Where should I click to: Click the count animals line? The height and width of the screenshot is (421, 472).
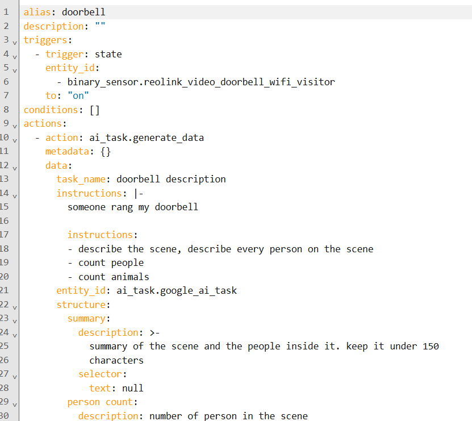[x=108, y=277]
